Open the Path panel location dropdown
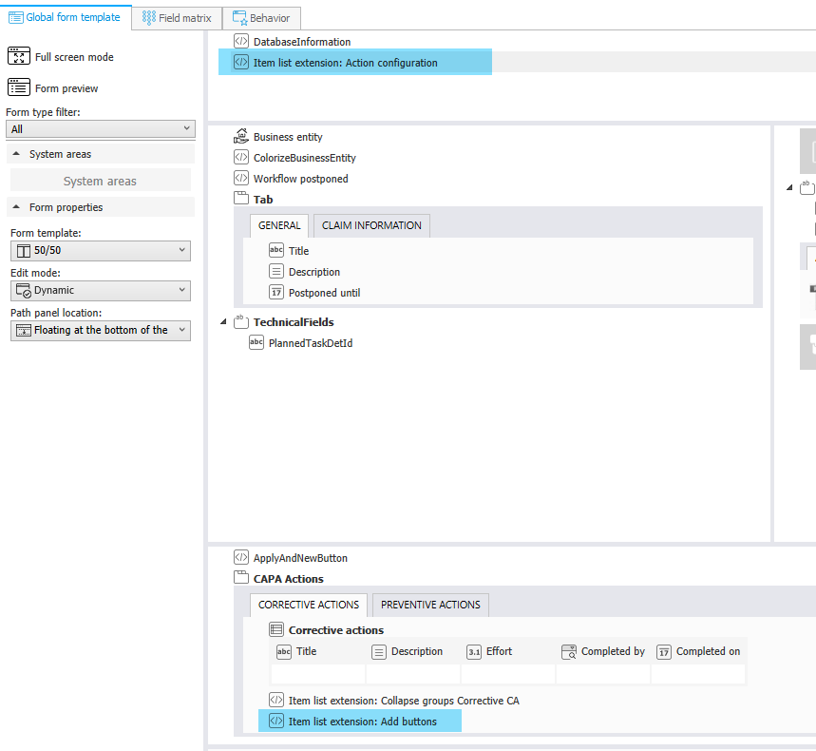The image size is (816, 751). (x=100, y=331)
